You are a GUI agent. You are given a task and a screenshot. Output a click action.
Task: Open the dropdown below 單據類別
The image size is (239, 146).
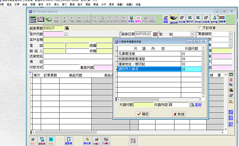point(230,39)
